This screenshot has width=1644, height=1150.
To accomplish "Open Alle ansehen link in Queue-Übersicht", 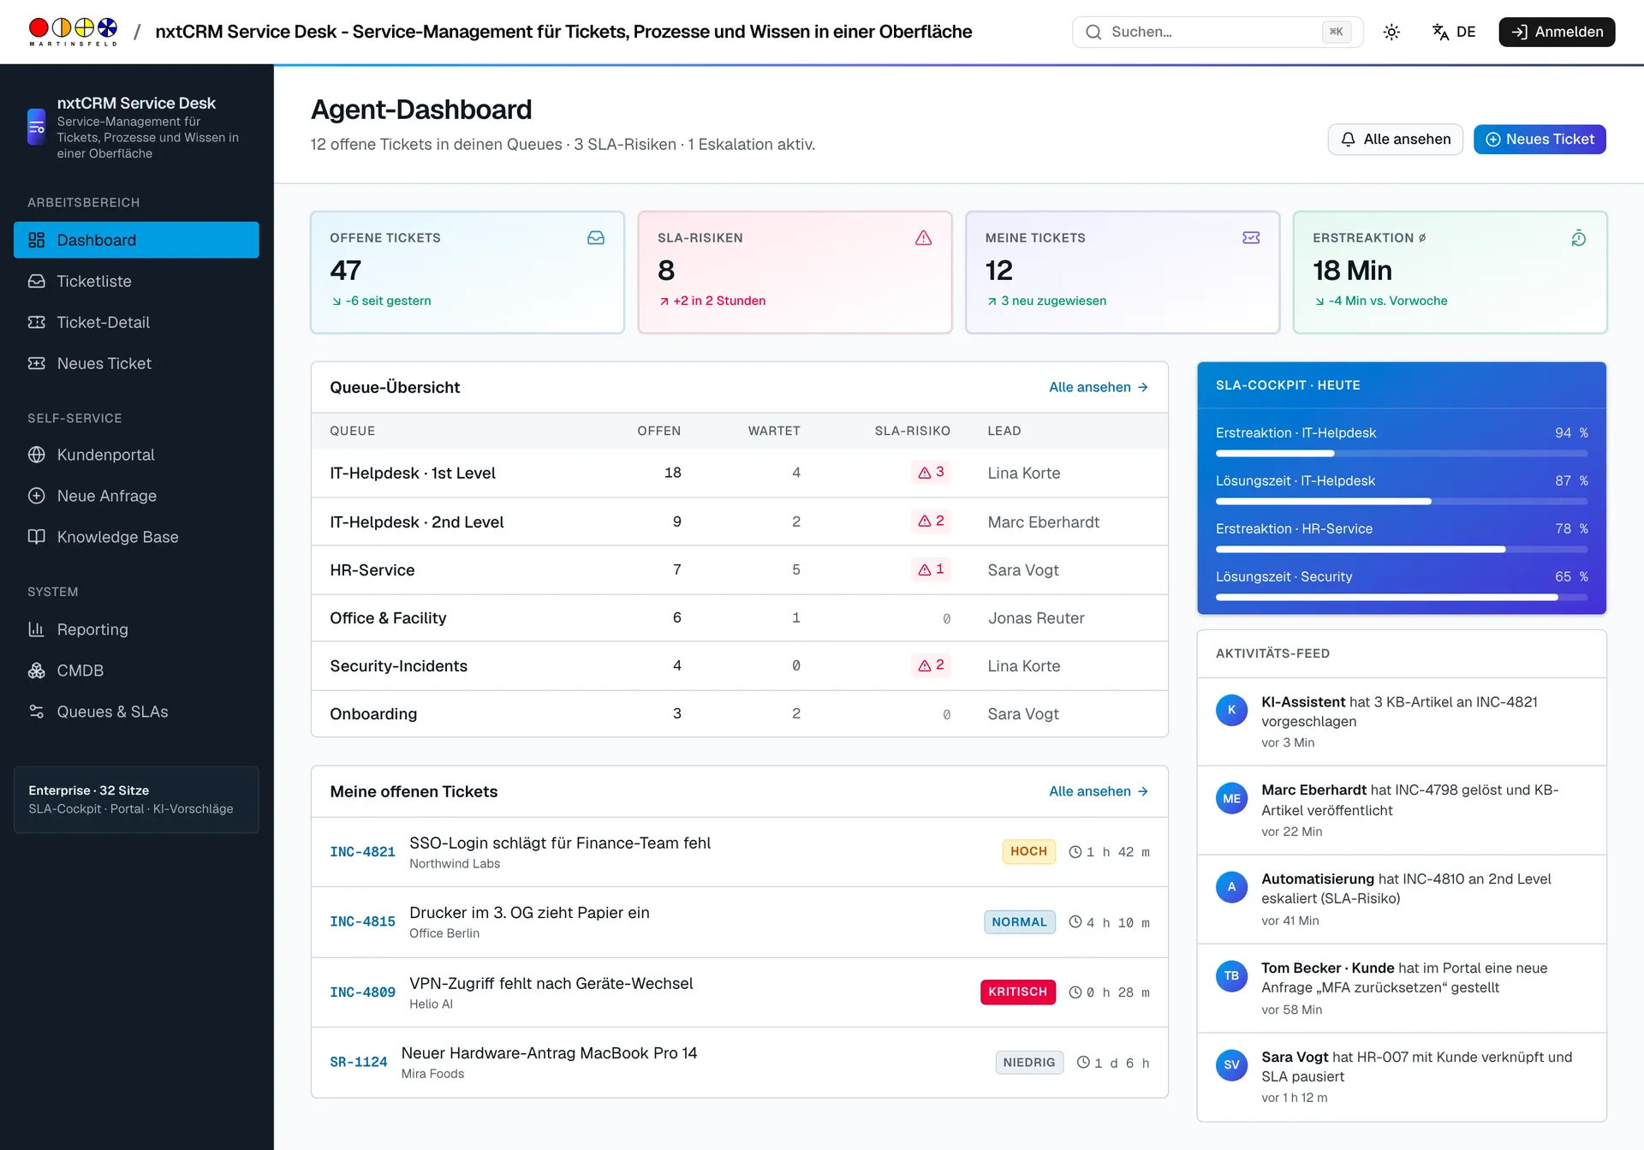I will pyautogui.click(x=1099, y=387).
